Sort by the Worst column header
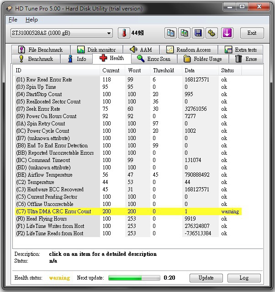This screenshot has height=292, width=275. (137, 70)
